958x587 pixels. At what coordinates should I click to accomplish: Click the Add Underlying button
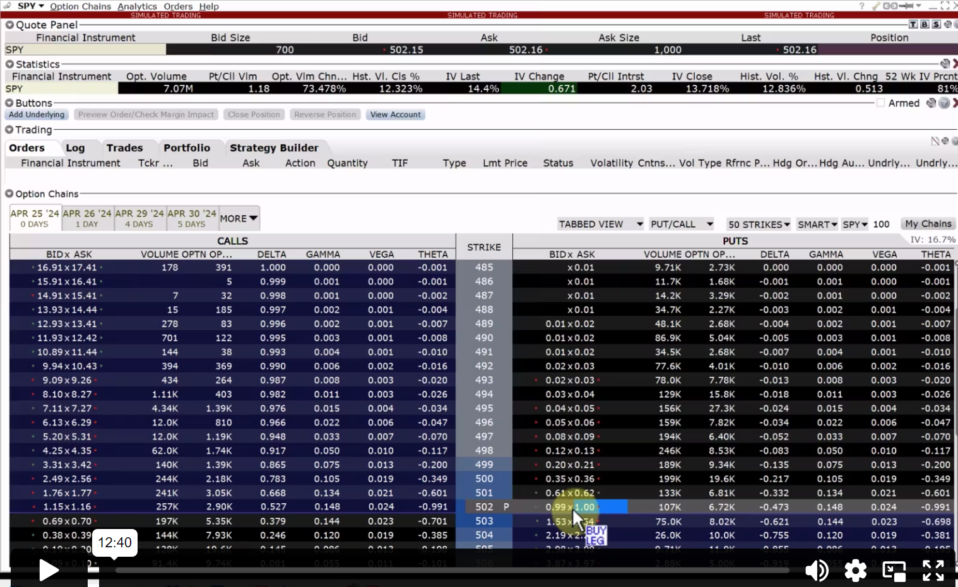point(37,115)
